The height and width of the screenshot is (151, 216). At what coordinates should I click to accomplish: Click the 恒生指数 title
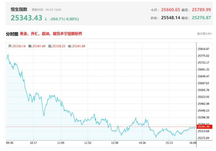19,9
